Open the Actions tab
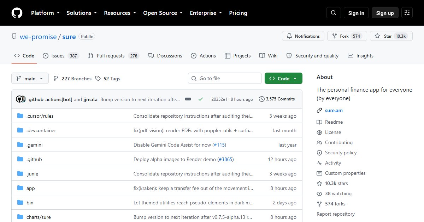The height and width of the screenshot is (222, 424). [203, 56]
